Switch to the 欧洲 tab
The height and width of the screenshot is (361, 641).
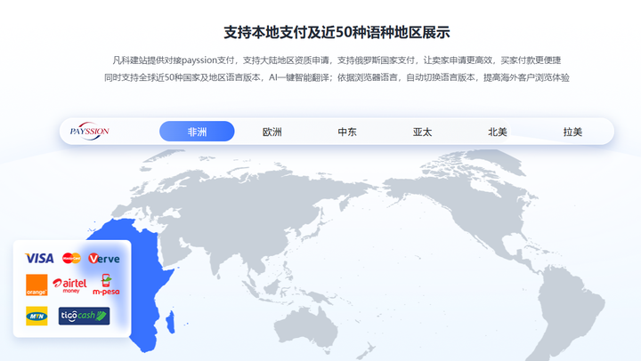click(x=272, y=132)
